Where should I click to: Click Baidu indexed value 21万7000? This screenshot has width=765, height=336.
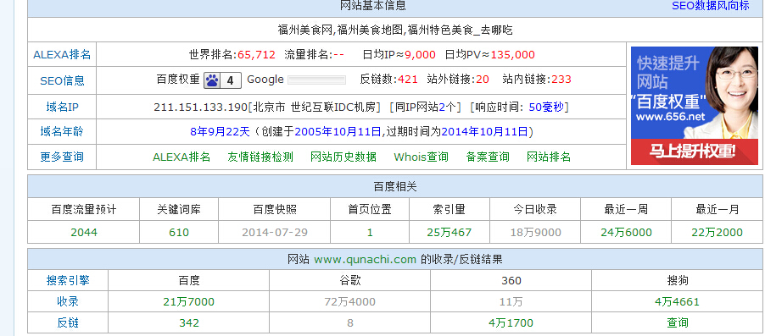tap(189, 302)
